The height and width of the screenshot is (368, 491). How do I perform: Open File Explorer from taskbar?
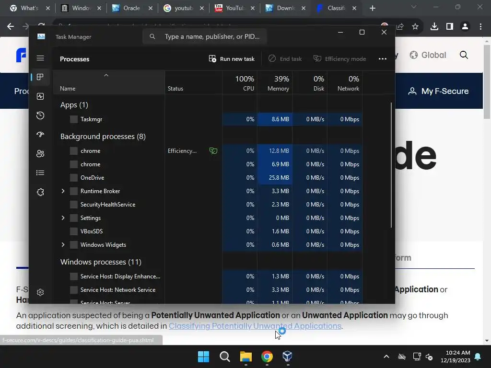click(246, 356)
